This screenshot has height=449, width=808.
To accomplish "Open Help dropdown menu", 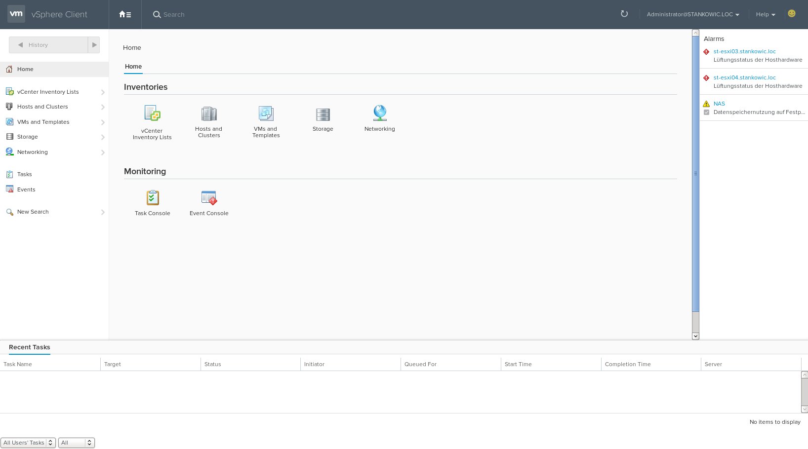I will [x=766, y=14].
